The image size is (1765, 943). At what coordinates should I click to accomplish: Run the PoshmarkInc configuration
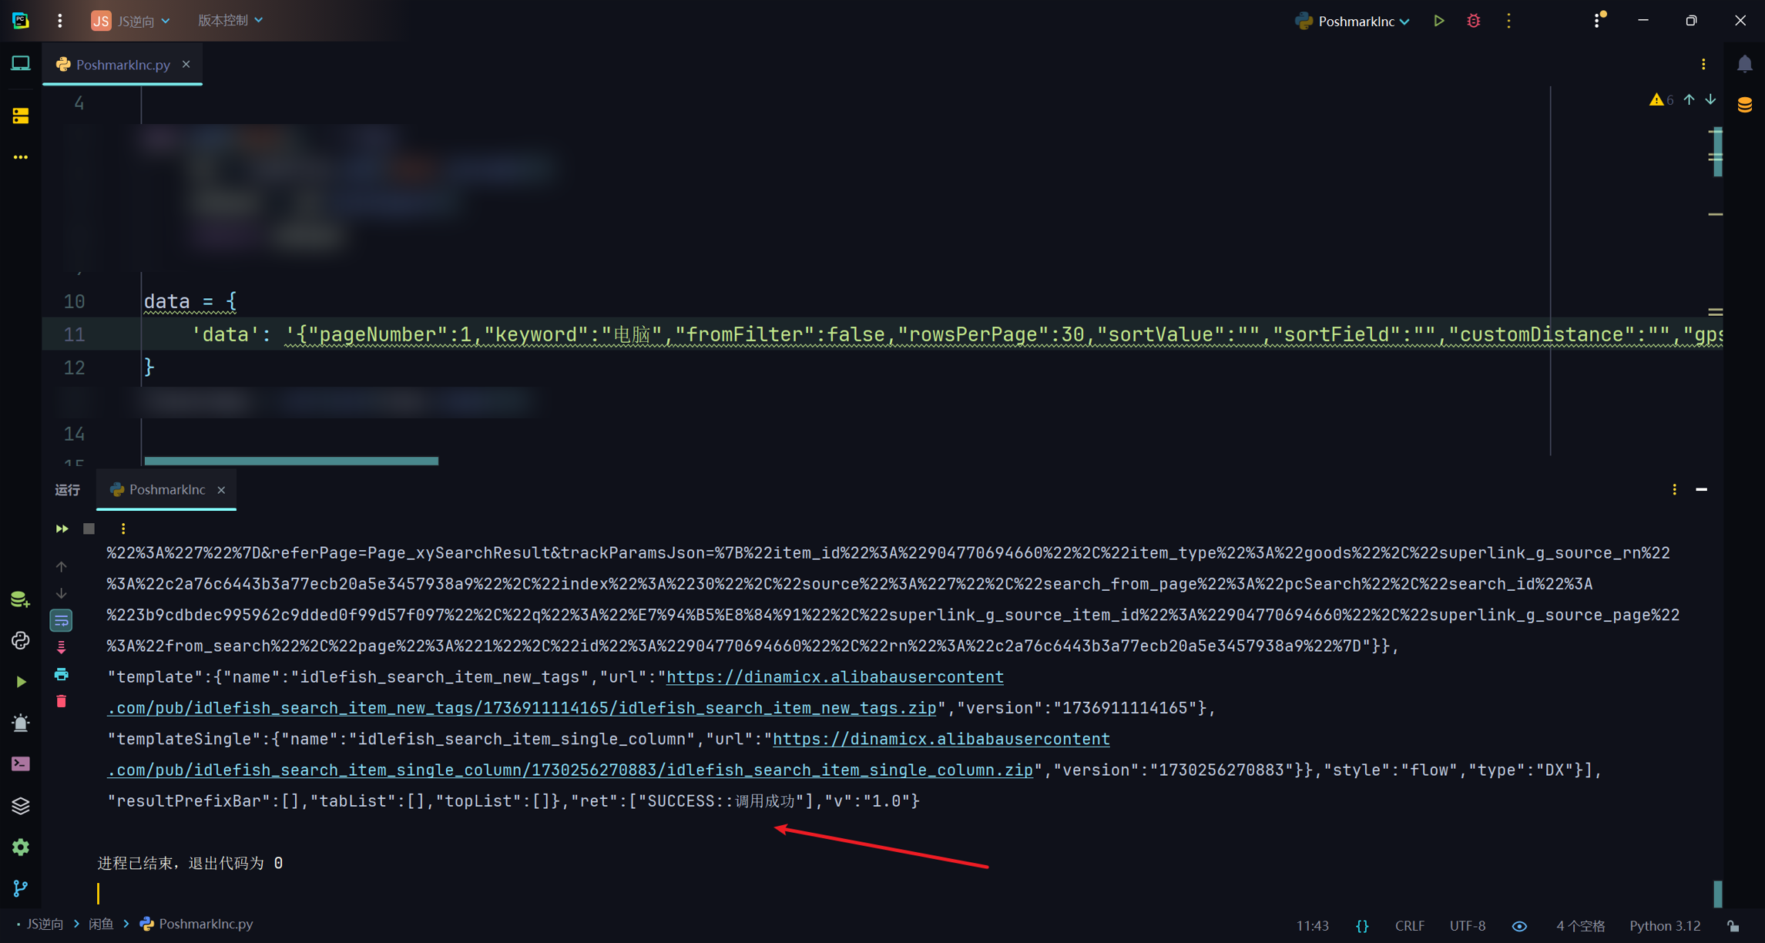[1438, 21]
